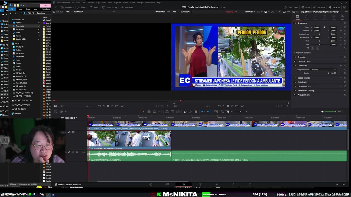Toggle the Composite enable switch

(x=295, y=66)
